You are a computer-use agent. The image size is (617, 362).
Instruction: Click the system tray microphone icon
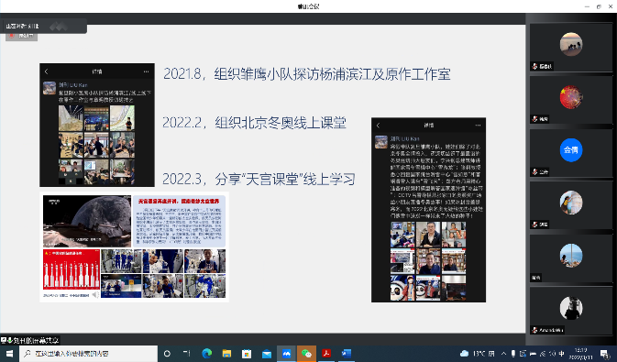[513, 354]
